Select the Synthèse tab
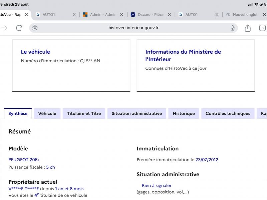This screenshot has width=267, height=200. 18,113
